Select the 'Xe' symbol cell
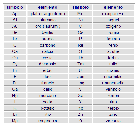137x125 pixels. (81, 96)
